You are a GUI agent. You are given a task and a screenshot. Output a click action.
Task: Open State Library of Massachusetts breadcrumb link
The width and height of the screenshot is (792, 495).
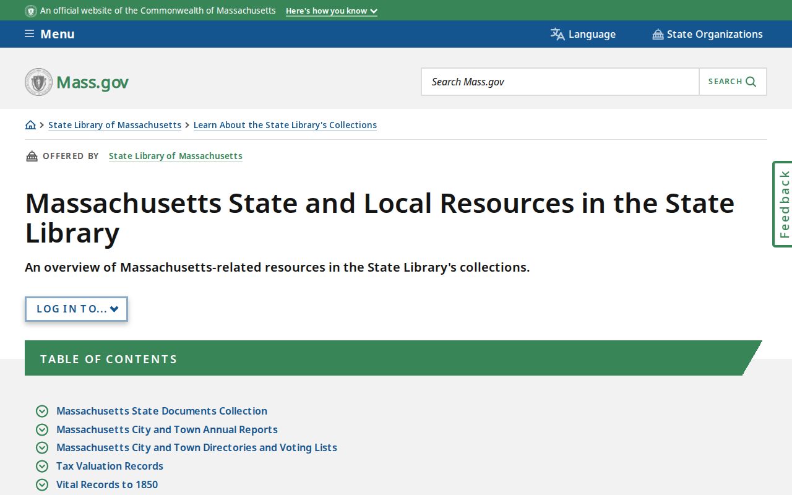pos(114,125)
